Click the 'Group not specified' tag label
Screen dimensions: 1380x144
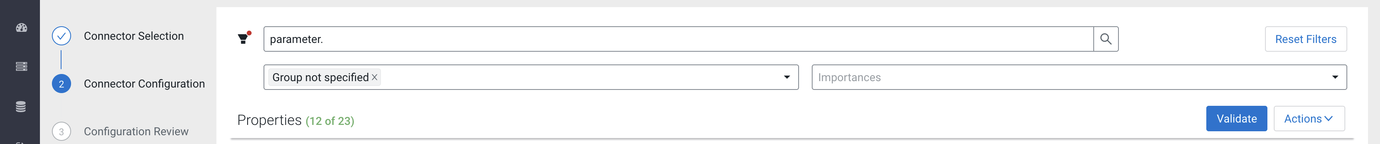pos(320,77)
